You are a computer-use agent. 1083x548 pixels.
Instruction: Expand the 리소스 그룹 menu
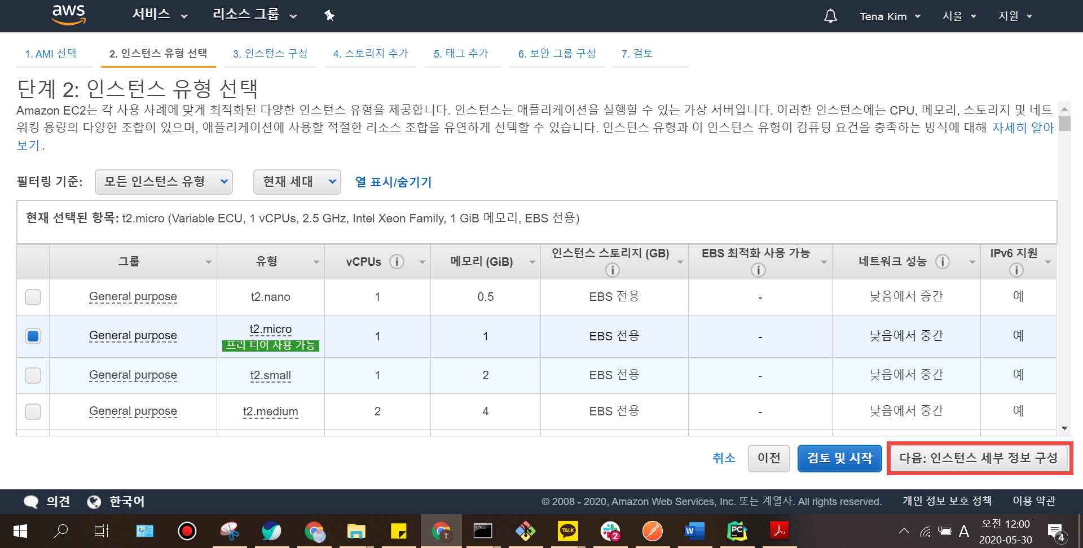point(254,15)
